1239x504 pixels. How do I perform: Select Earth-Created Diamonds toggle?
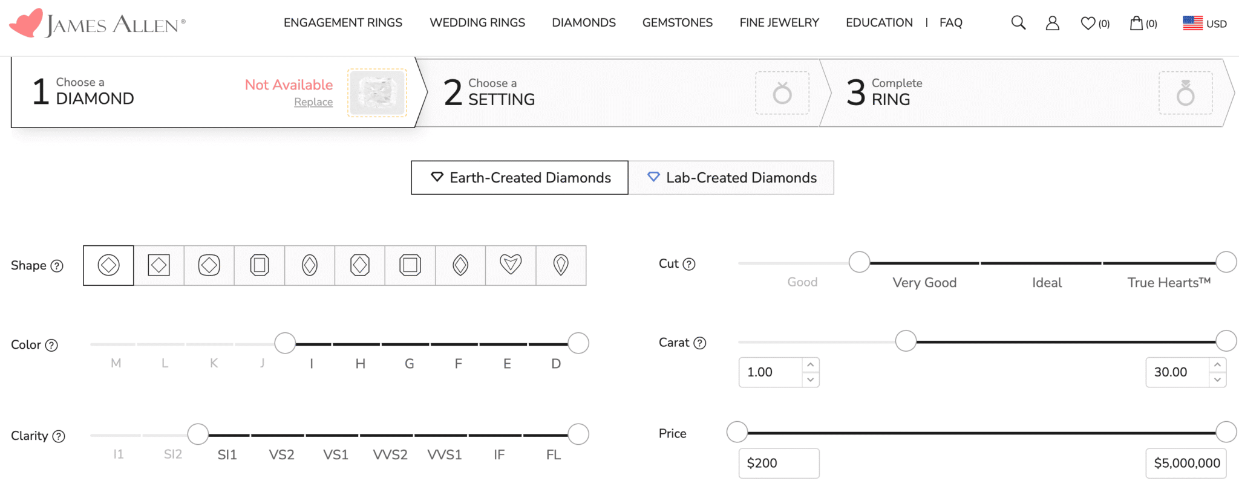520,178
